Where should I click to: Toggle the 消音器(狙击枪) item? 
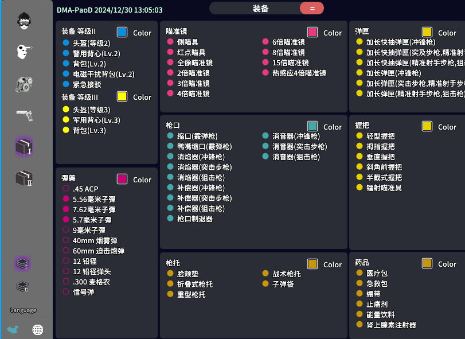265,157
